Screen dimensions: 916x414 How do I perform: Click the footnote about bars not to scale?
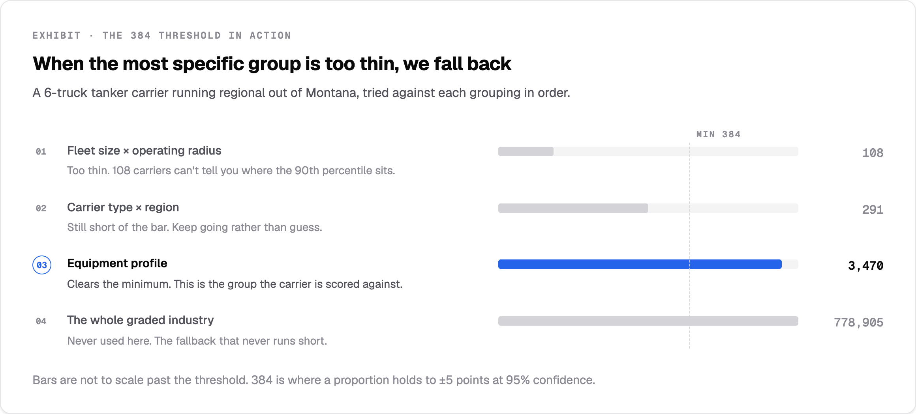tap(314, 380)
